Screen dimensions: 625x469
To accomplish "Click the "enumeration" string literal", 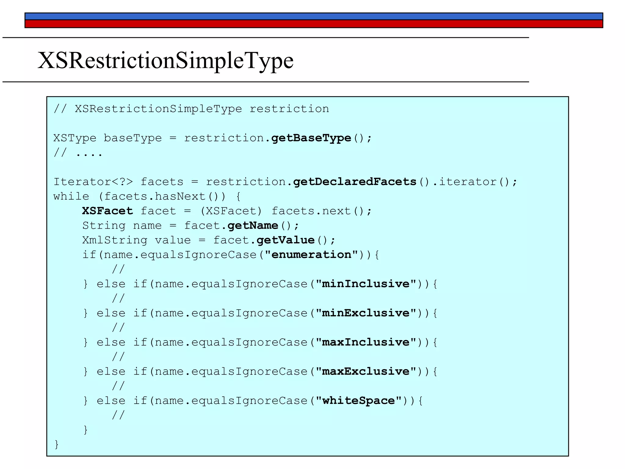I will tap(311, 255).
